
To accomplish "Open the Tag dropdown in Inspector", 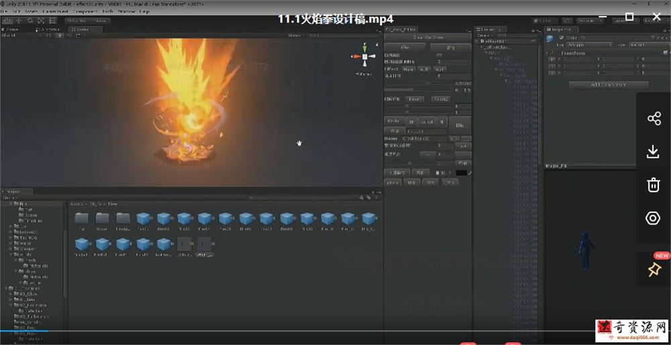I will 589,45.
